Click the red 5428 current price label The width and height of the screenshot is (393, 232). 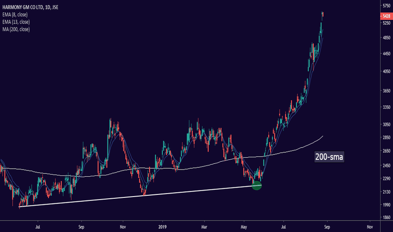(386, 16)
